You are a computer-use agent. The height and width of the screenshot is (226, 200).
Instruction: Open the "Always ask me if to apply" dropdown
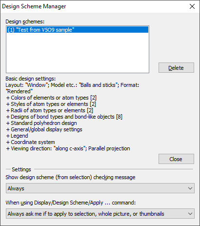click(x=100, y=214)
